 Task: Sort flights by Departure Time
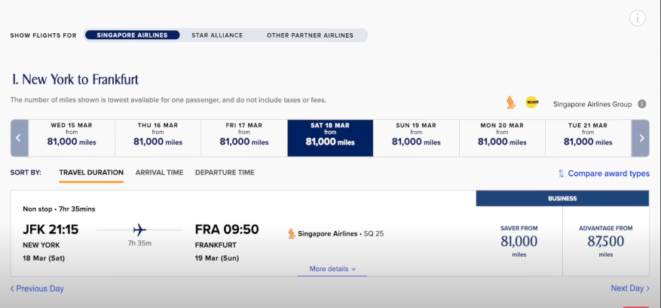click(225, 172)
